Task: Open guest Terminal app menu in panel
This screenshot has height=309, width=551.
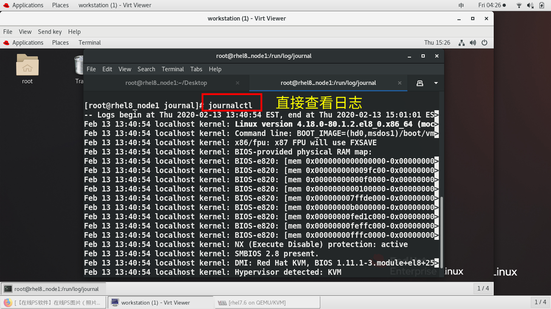Action: click(90, 43)
